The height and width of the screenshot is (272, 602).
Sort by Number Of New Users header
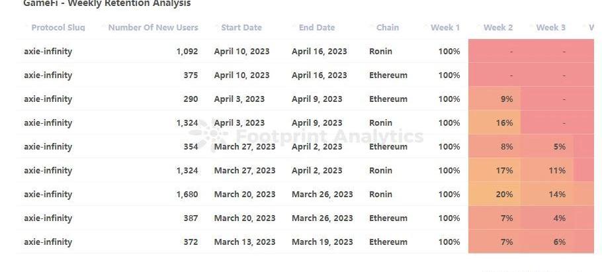(153, 28)
